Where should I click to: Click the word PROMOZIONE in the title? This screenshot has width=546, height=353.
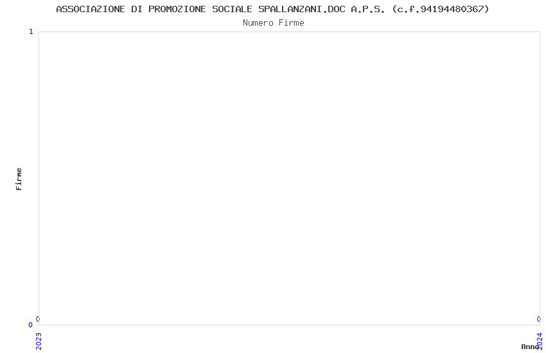pyautogui.click(x=177, y=9)
